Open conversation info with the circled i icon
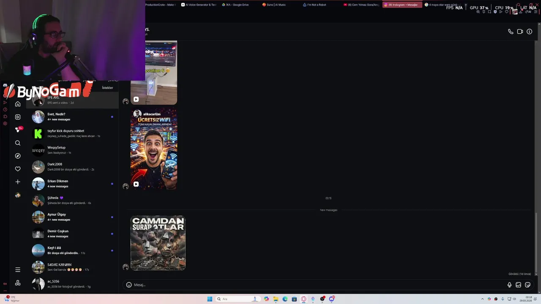The width and height of the screenshot is (541, 304). tap(529, 32)
